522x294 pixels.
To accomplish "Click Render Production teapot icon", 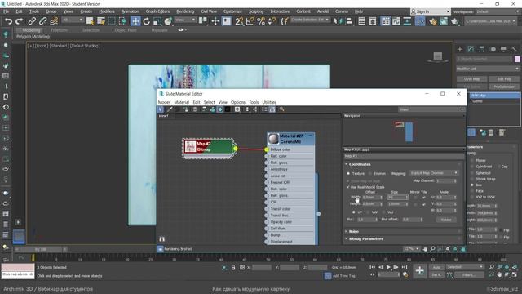I will coord(454,21).
